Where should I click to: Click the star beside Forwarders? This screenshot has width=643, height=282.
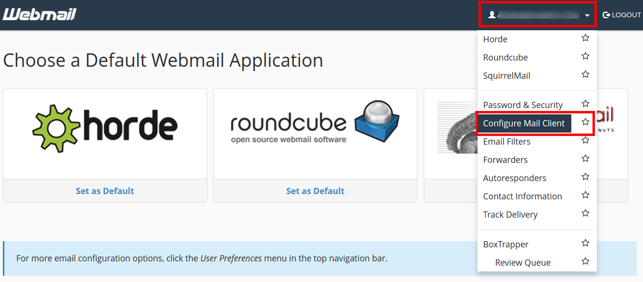click(585, 158)
